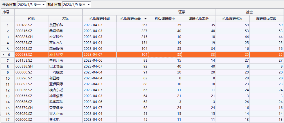
Task: Sort by the 代码 column header
Action: (31, 19)
